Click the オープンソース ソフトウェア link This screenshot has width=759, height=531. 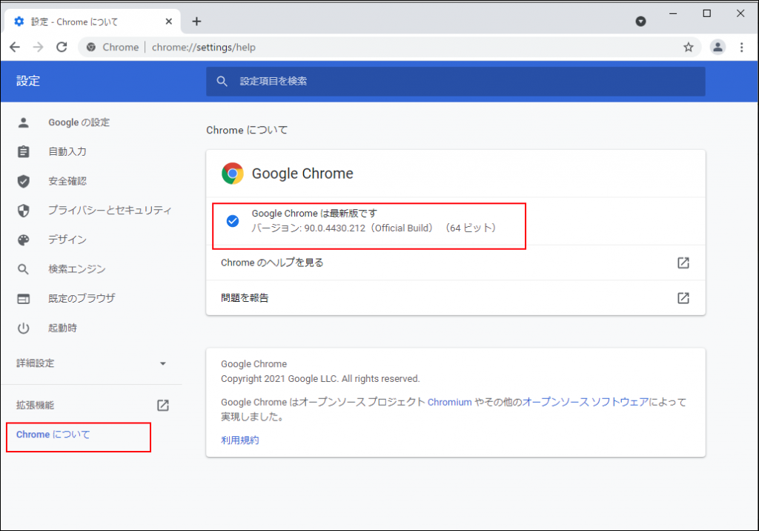(x=586, y=402)
